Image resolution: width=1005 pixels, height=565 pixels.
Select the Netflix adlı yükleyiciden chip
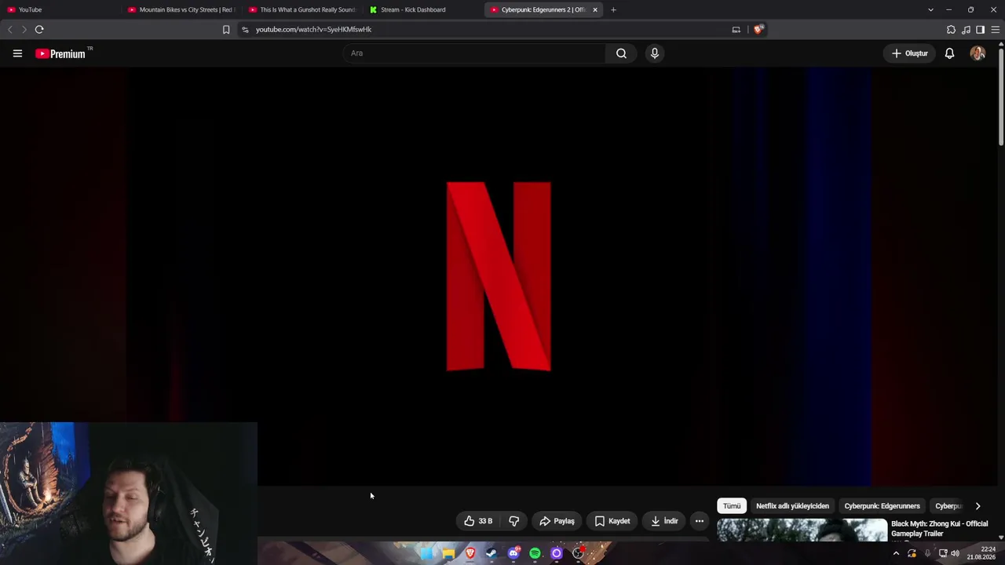[x=792, y=506]
